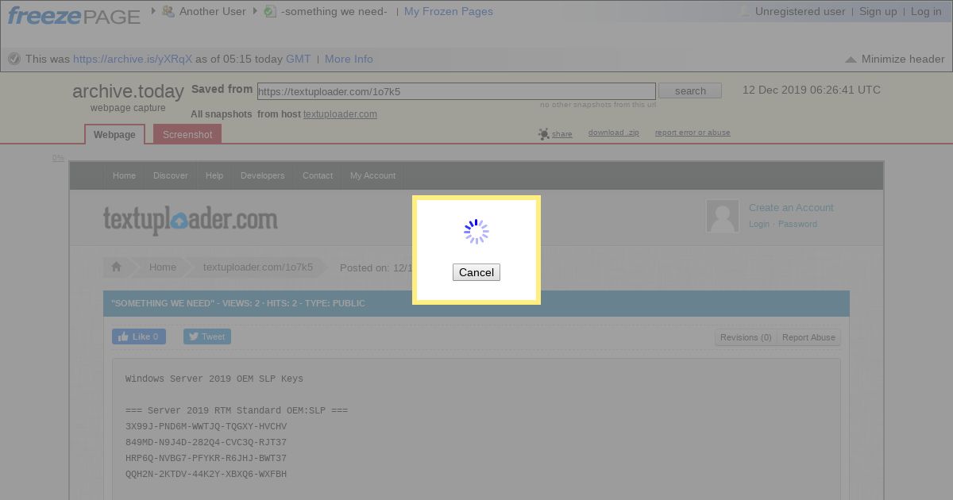Click key line starting 3X99J-PND6M
Viewport: 953px width, 500px height.
[206, 427]
